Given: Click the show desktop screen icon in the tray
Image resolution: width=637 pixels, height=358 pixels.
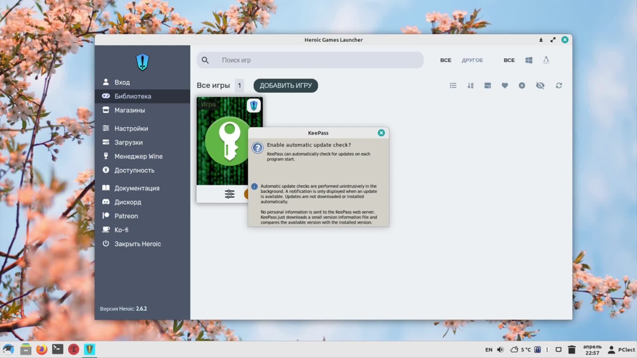Looking at the screenshot, I should pos(558,350).
